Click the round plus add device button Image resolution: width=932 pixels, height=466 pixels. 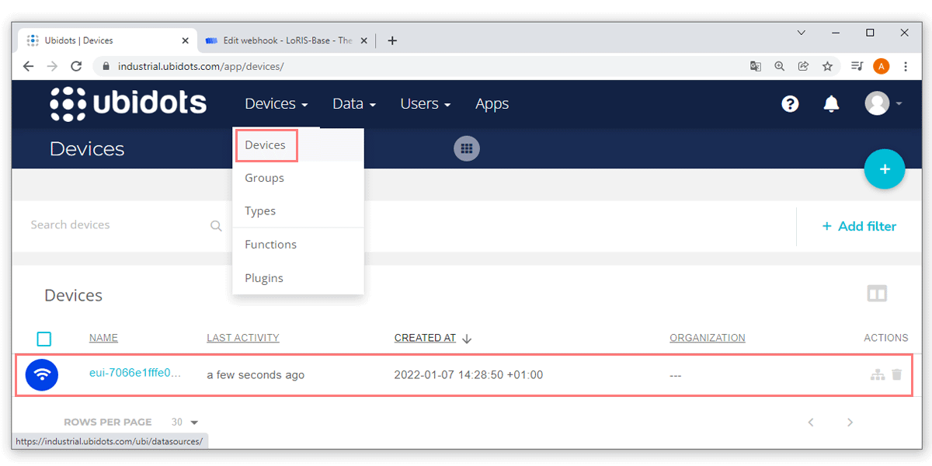(x=885, y=169)
